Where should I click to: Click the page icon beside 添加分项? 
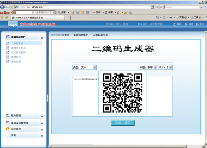8,61
